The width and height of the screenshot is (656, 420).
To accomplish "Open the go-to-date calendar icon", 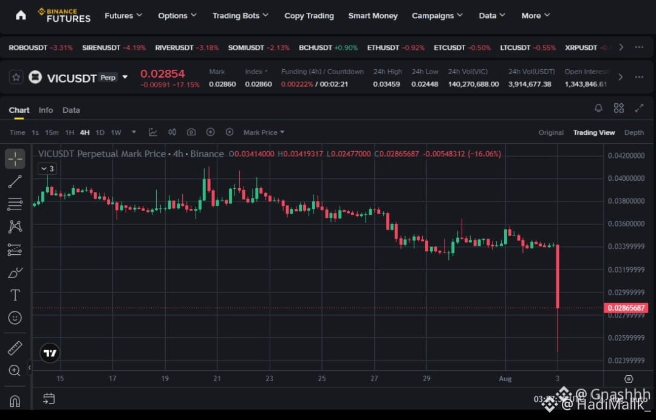I will pos(49,399).
